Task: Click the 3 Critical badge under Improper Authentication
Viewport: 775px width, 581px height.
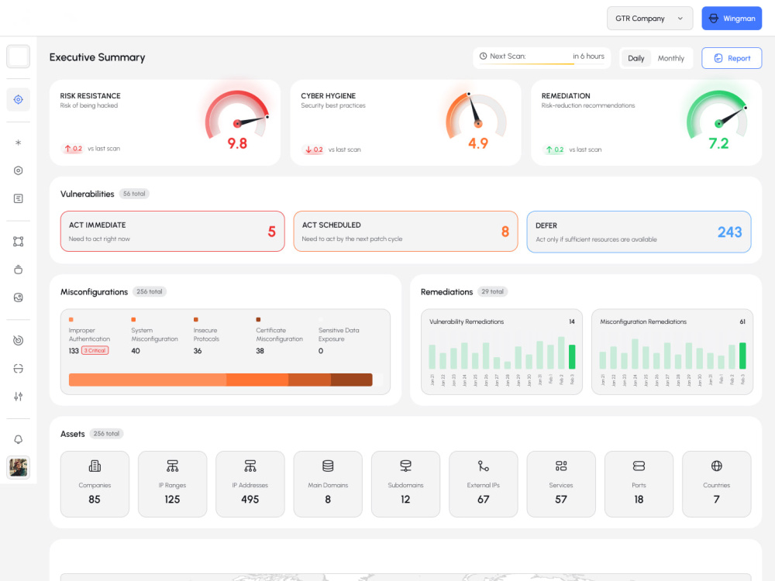Action: tap(95, 350)
